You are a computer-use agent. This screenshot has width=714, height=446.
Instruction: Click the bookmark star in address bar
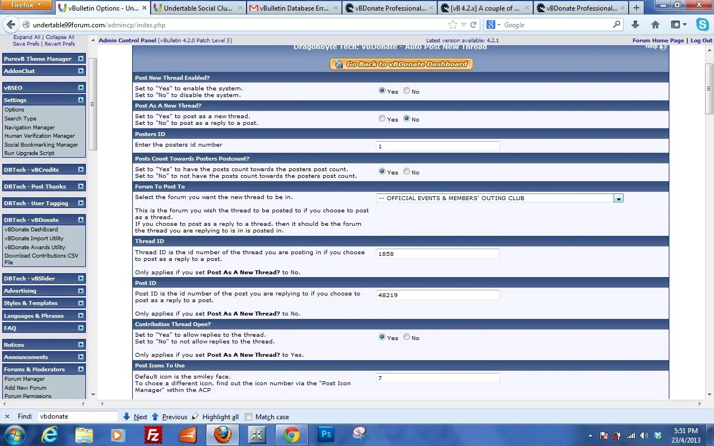pos(453,25)
